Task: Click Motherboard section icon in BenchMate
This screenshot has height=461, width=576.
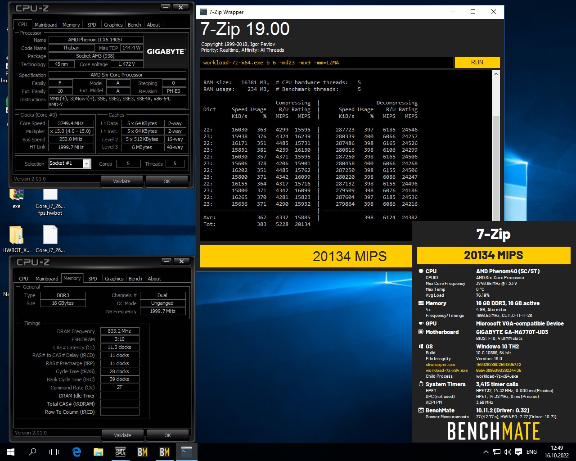Action: (421, 332)
